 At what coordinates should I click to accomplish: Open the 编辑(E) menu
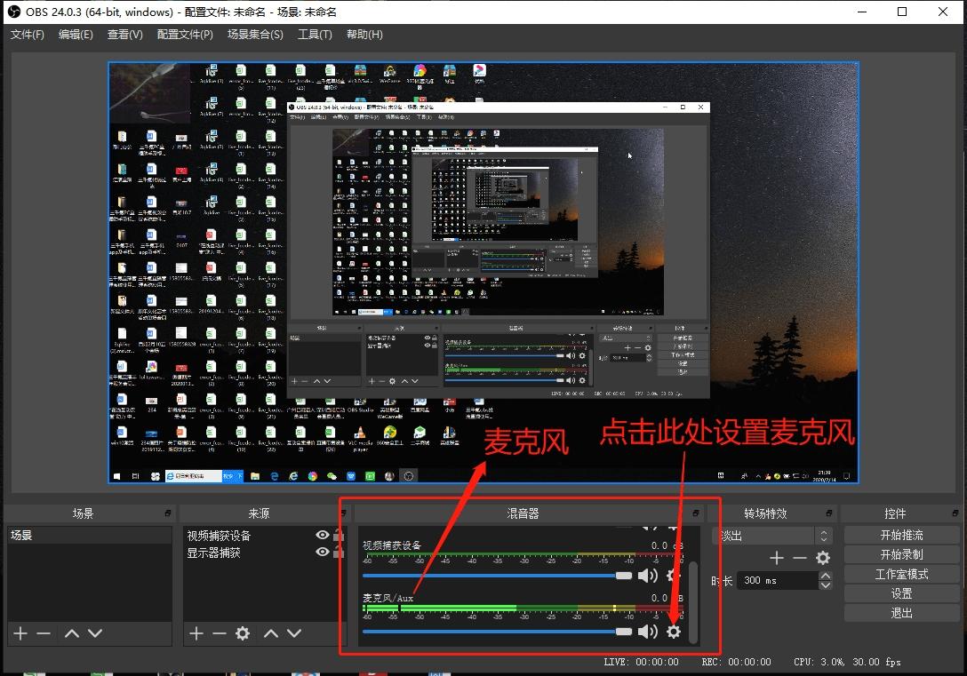[76, 35]
